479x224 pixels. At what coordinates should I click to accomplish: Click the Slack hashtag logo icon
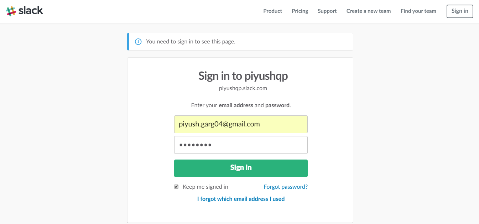pos(11,11)
